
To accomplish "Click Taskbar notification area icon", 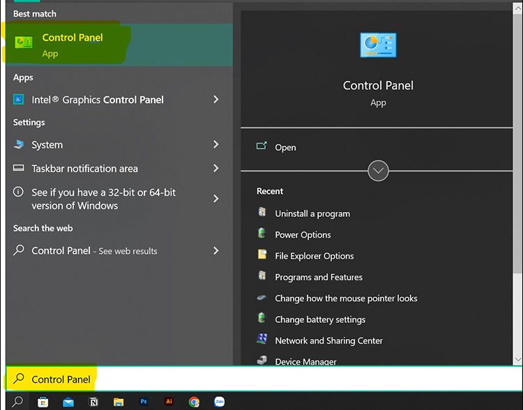I will 18,168.
